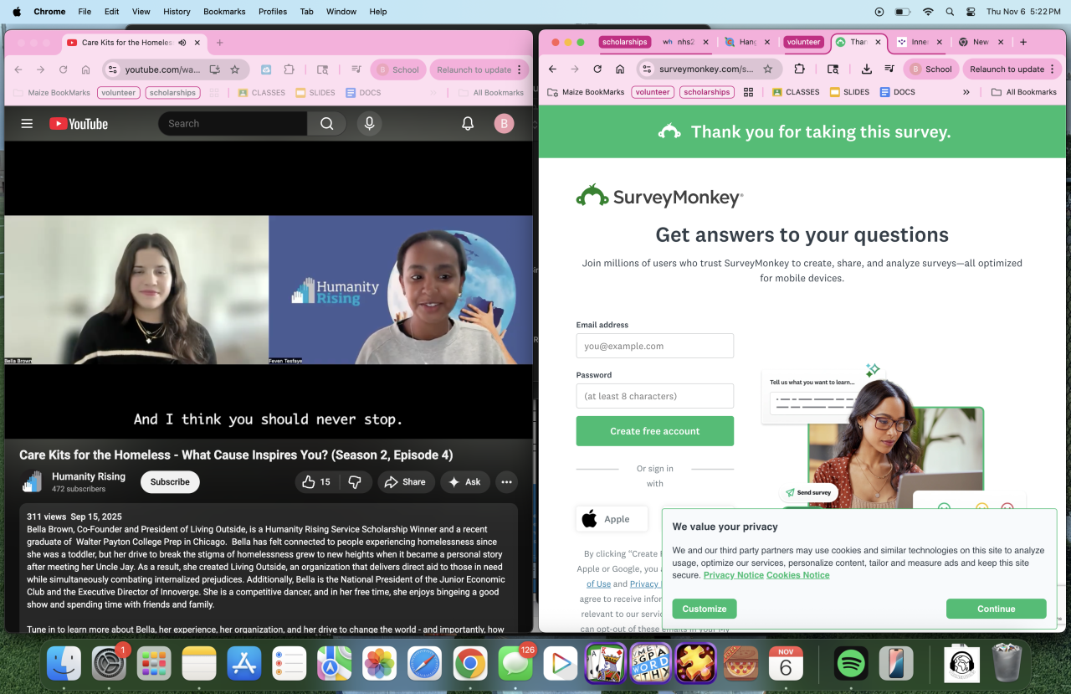Open the Privacy Notice link
The image size is (1071, 694).
pos(733,575)
